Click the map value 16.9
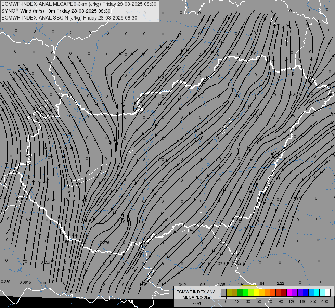 (143, 285)
